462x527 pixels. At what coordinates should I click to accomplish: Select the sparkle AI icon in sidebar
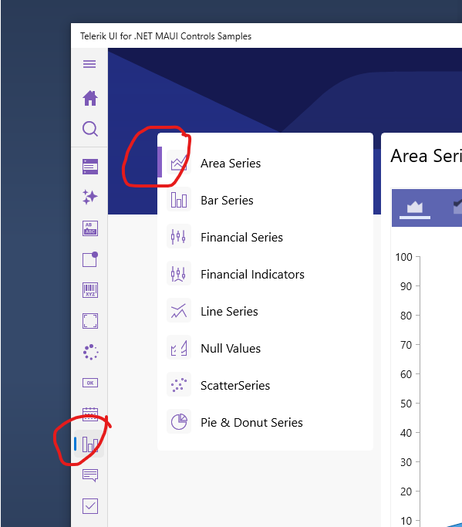click(x=90, y=197)
